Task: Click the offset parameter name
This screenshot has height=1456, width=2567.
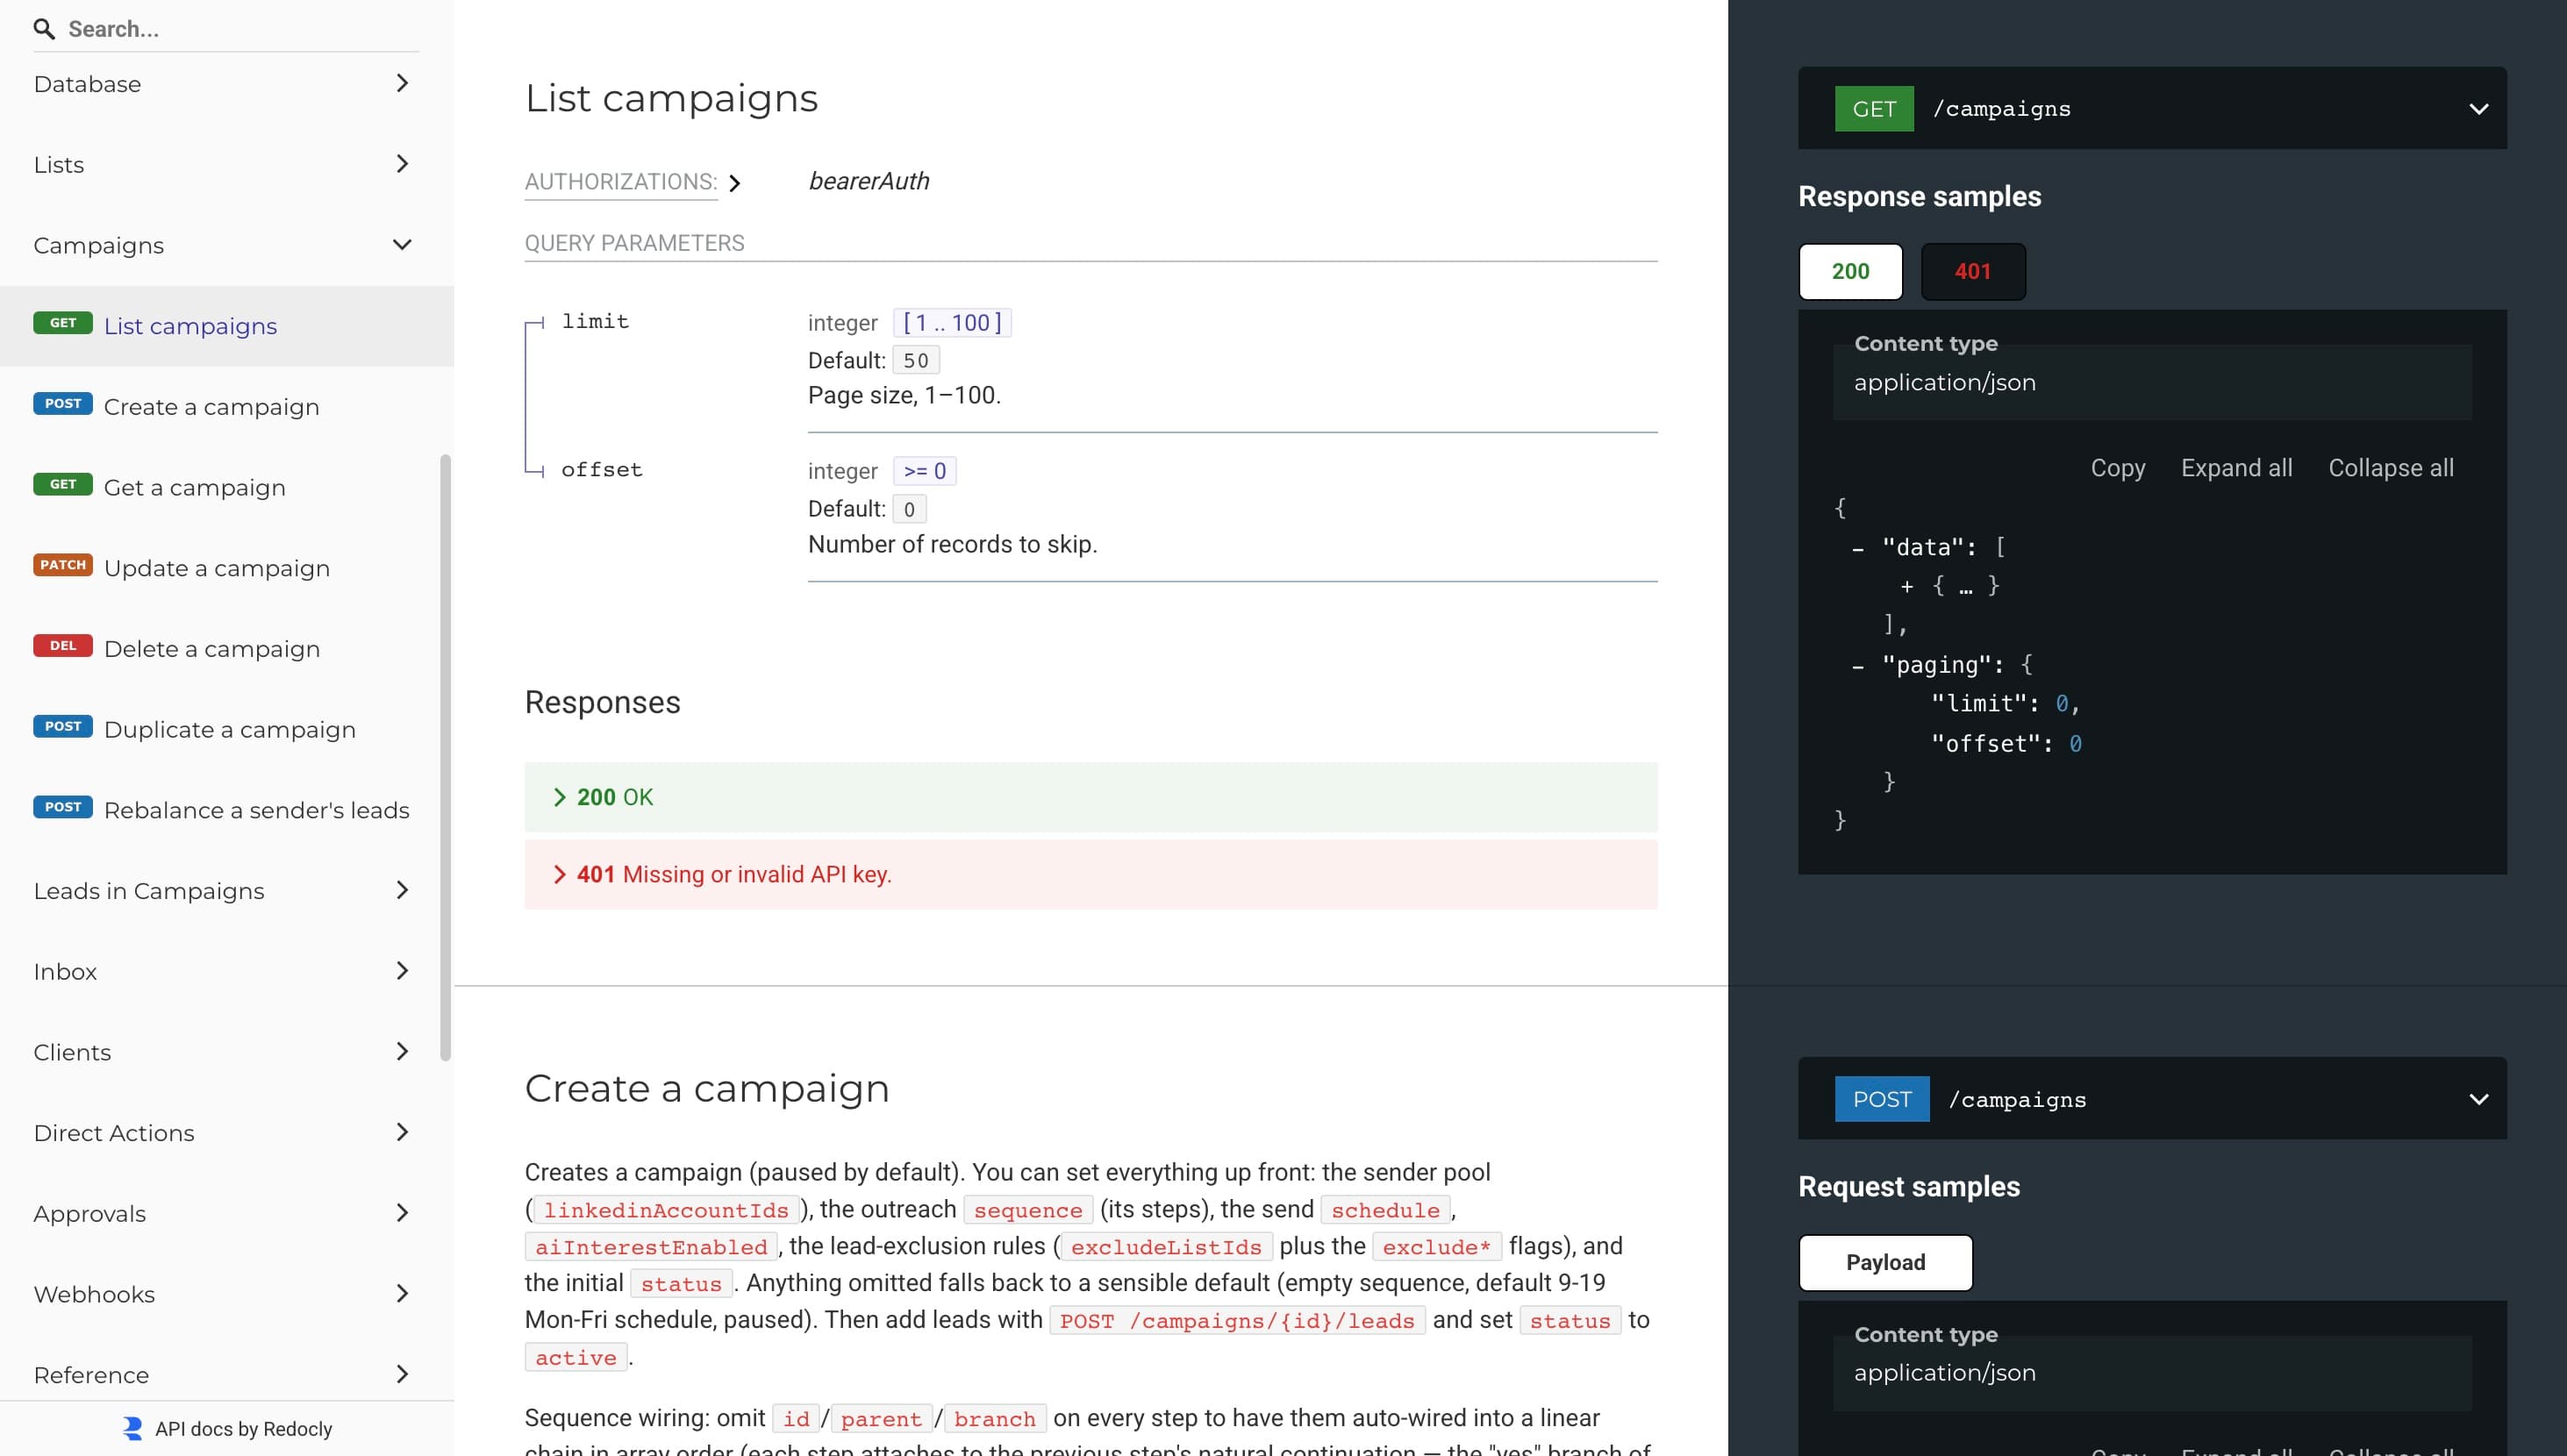Action: pos(602,469)
